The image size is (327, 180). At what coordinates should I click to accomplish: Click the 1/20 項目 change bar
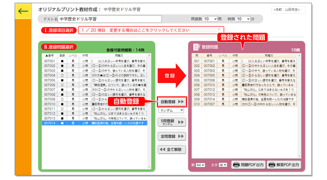[151, 30]
